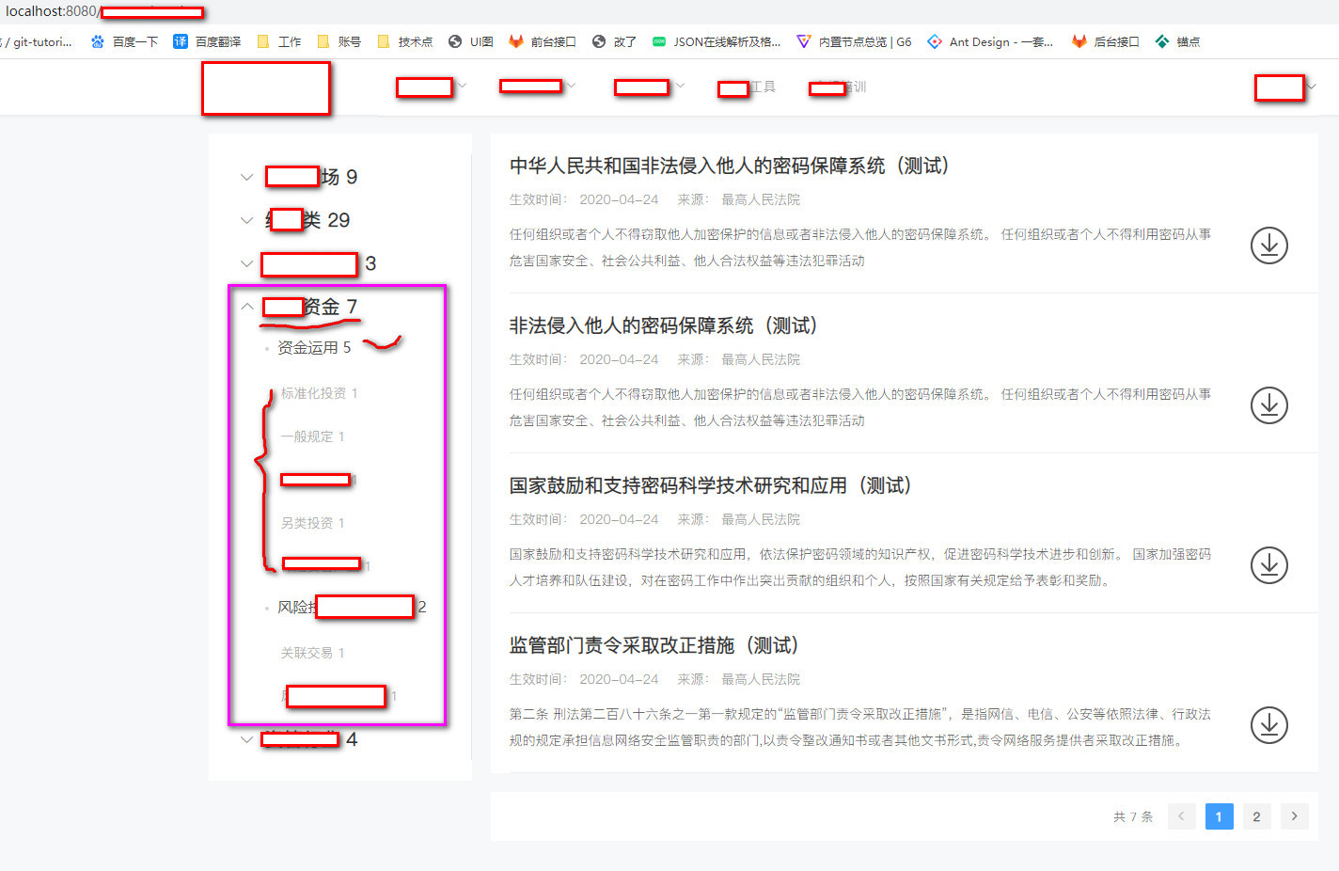Open the Ant Design bookmark
Image resolution: width=1339 pixels, height=871 pixels.
(990, 41)
